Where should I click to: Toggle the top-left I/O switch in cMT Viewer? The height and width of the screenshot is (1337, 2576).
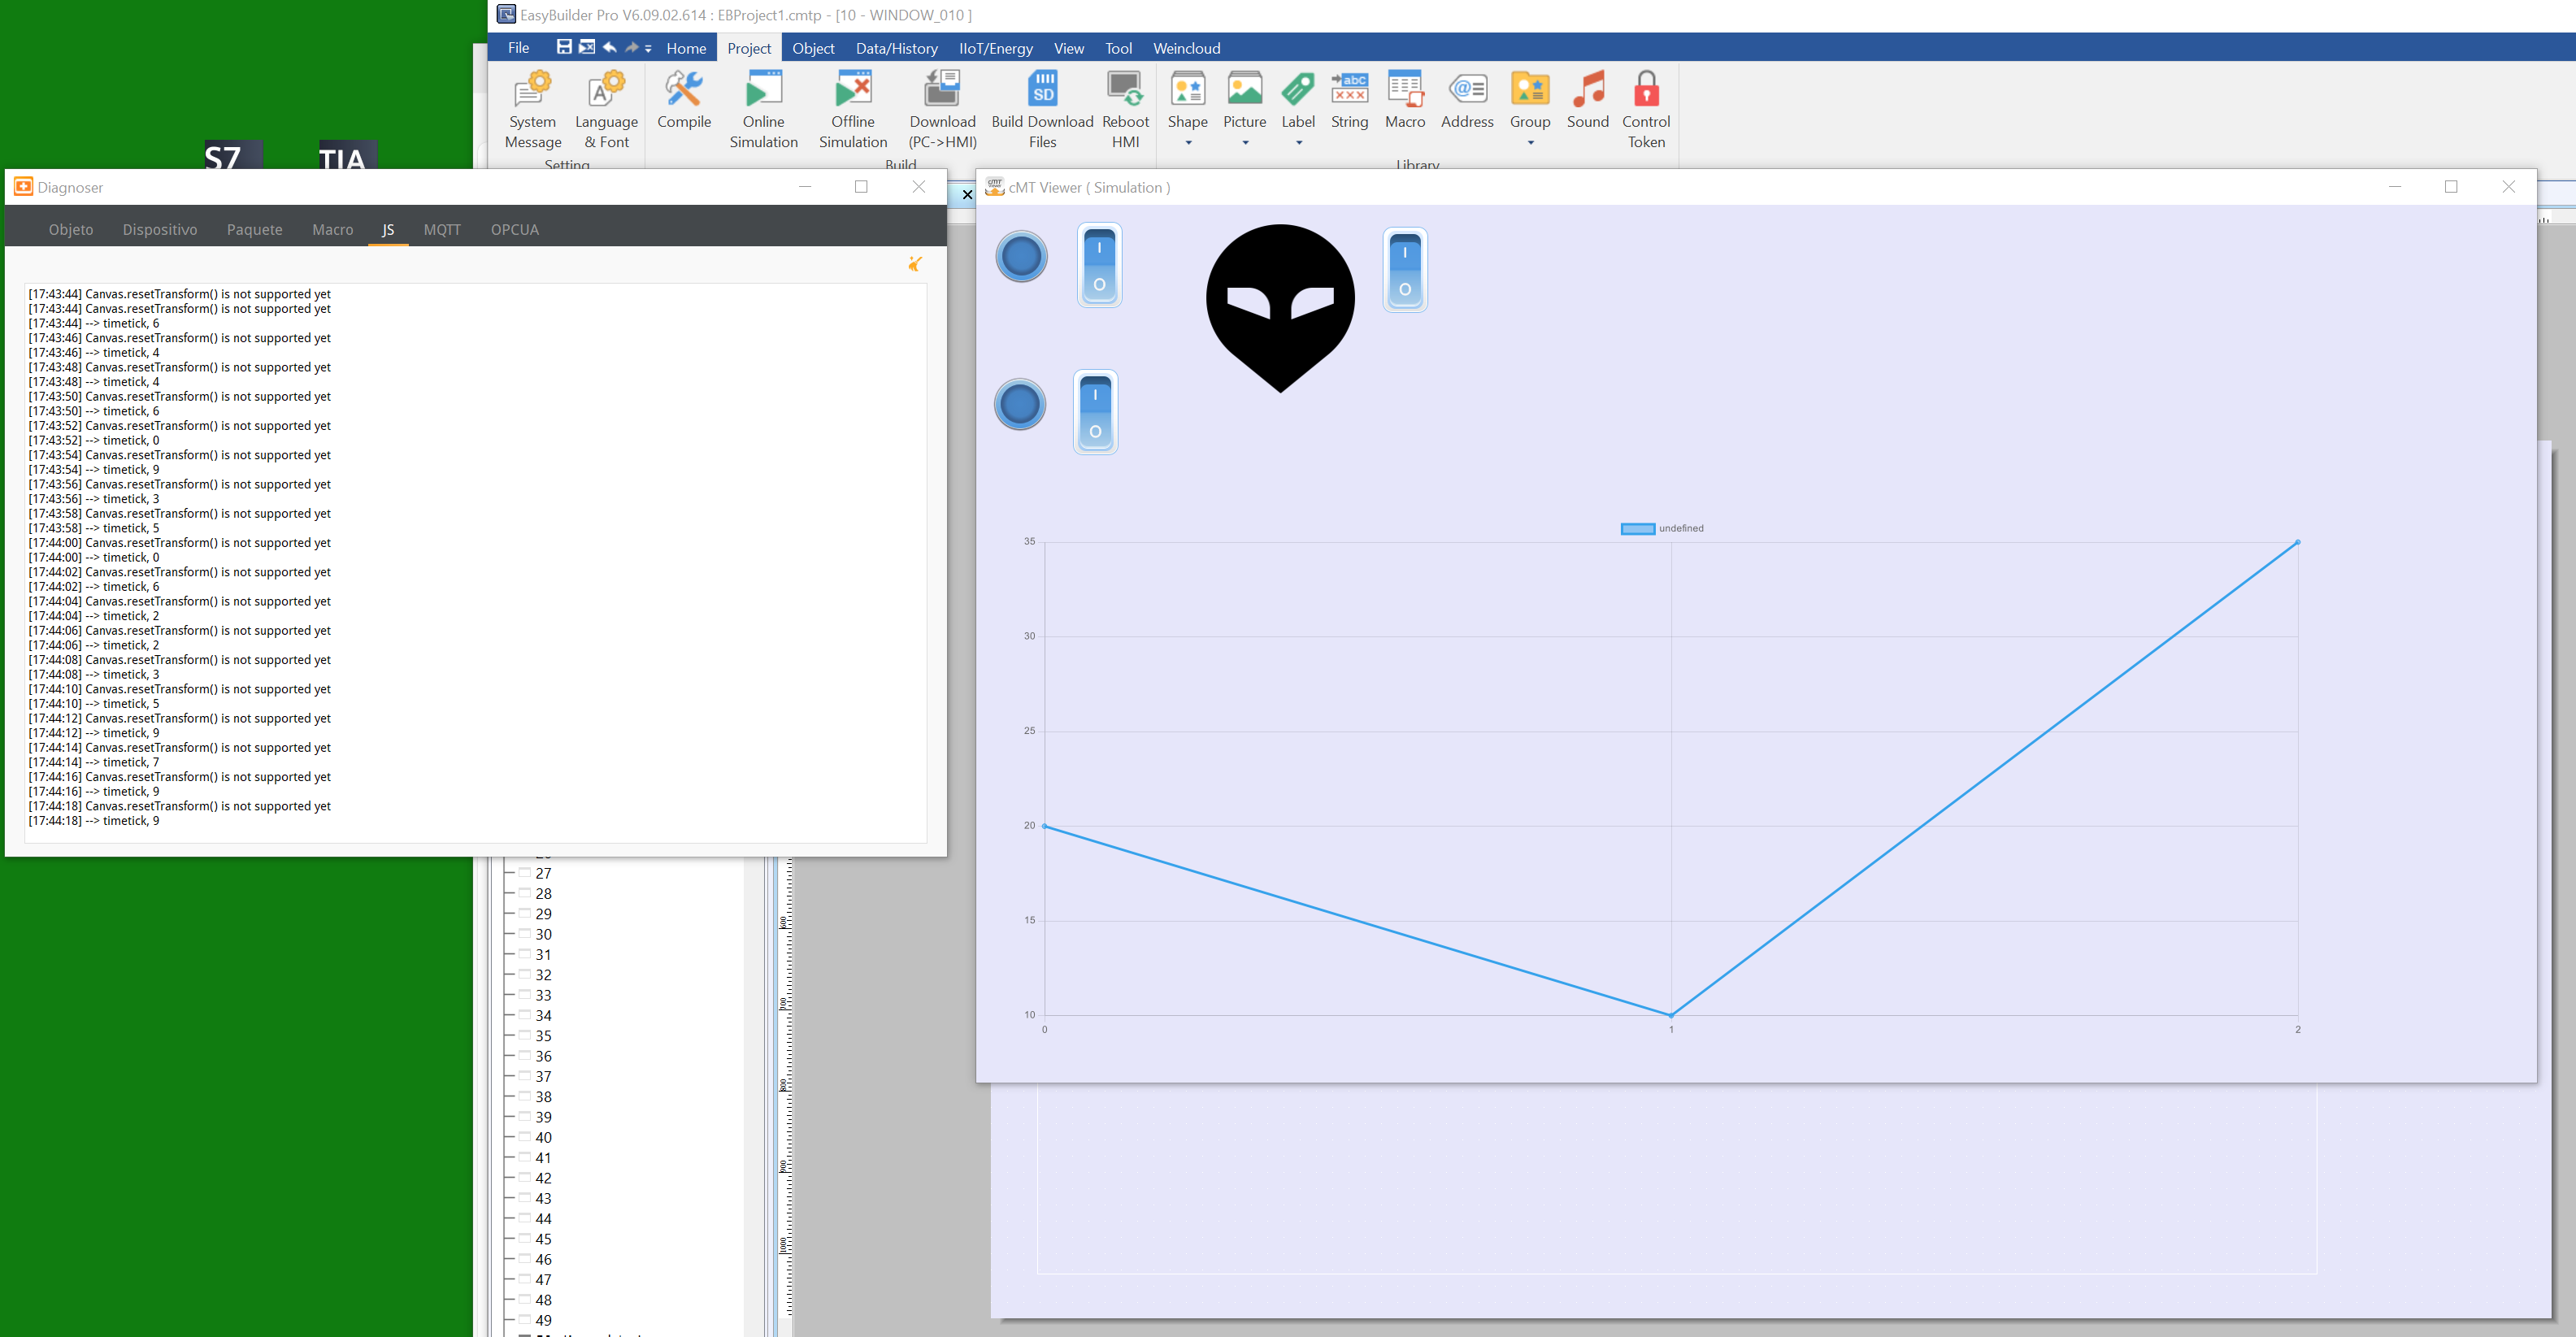click(x=1099, y=265)
